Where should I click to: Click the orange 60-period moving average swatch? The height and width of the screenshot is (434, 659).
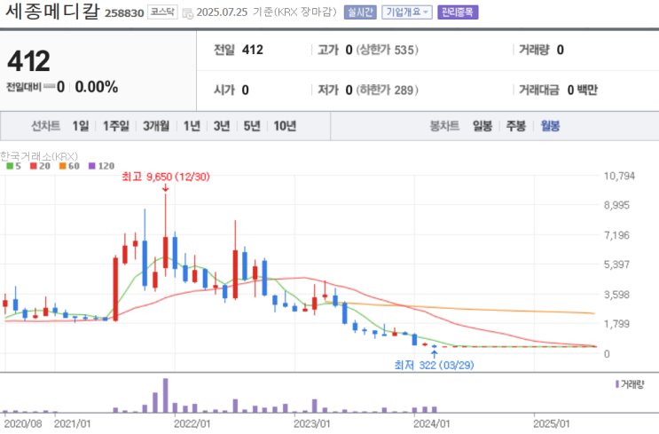click(63, 166)
